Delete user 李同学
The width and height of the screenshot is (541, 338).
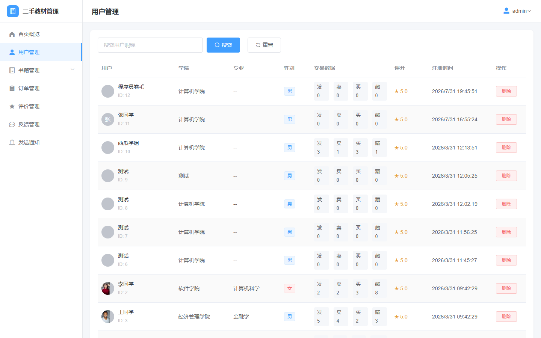(x=506, y=288)
